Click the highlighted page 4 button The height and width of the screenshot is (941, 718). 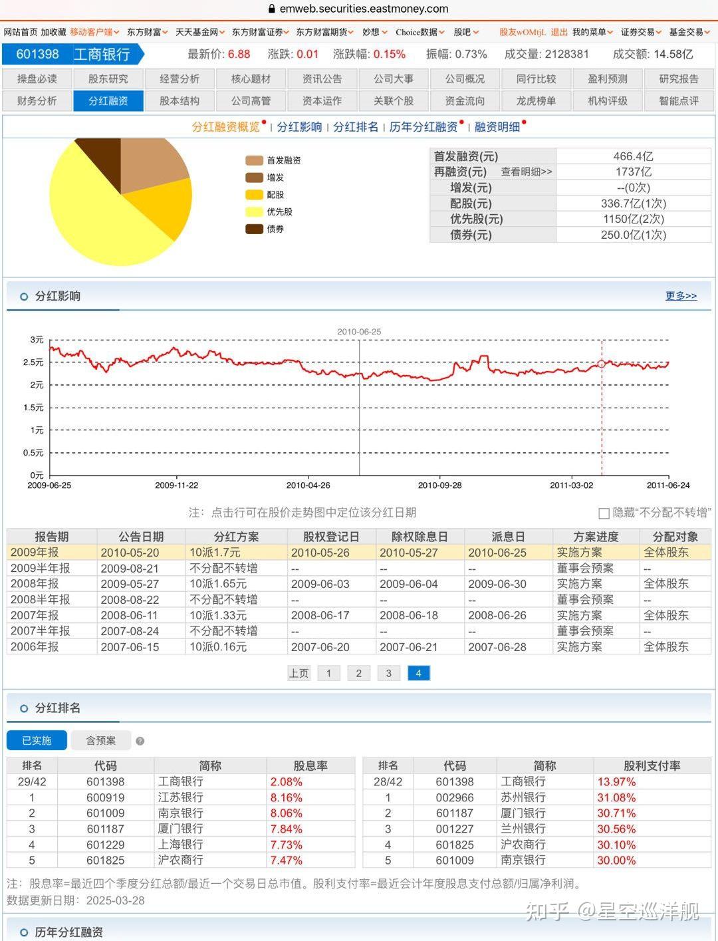click(x=418, y=674)
